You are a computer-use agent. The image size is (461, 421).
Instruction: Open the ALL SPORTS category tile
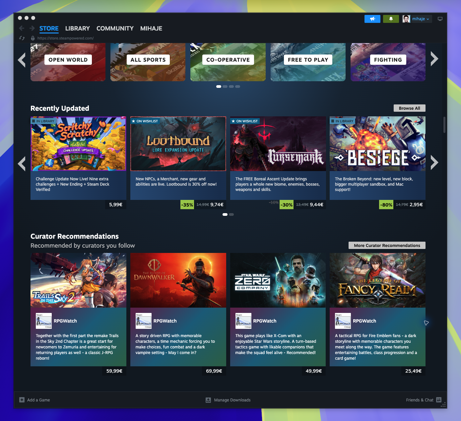pos(148,62)
